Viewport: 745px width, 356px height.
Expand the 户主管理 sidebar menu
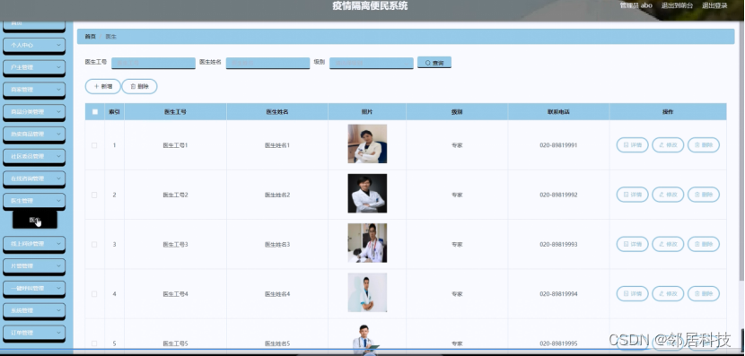[34, 68]
